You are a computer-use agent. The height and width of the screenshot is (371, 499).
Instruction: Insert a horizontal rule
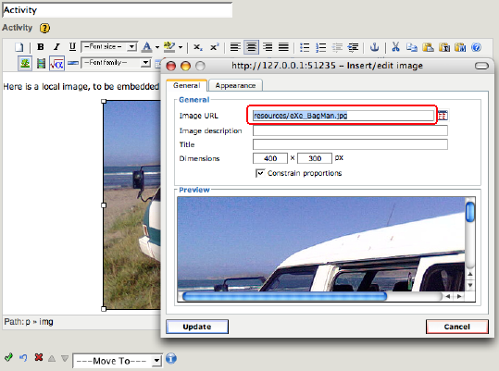[x=73, y=63]
